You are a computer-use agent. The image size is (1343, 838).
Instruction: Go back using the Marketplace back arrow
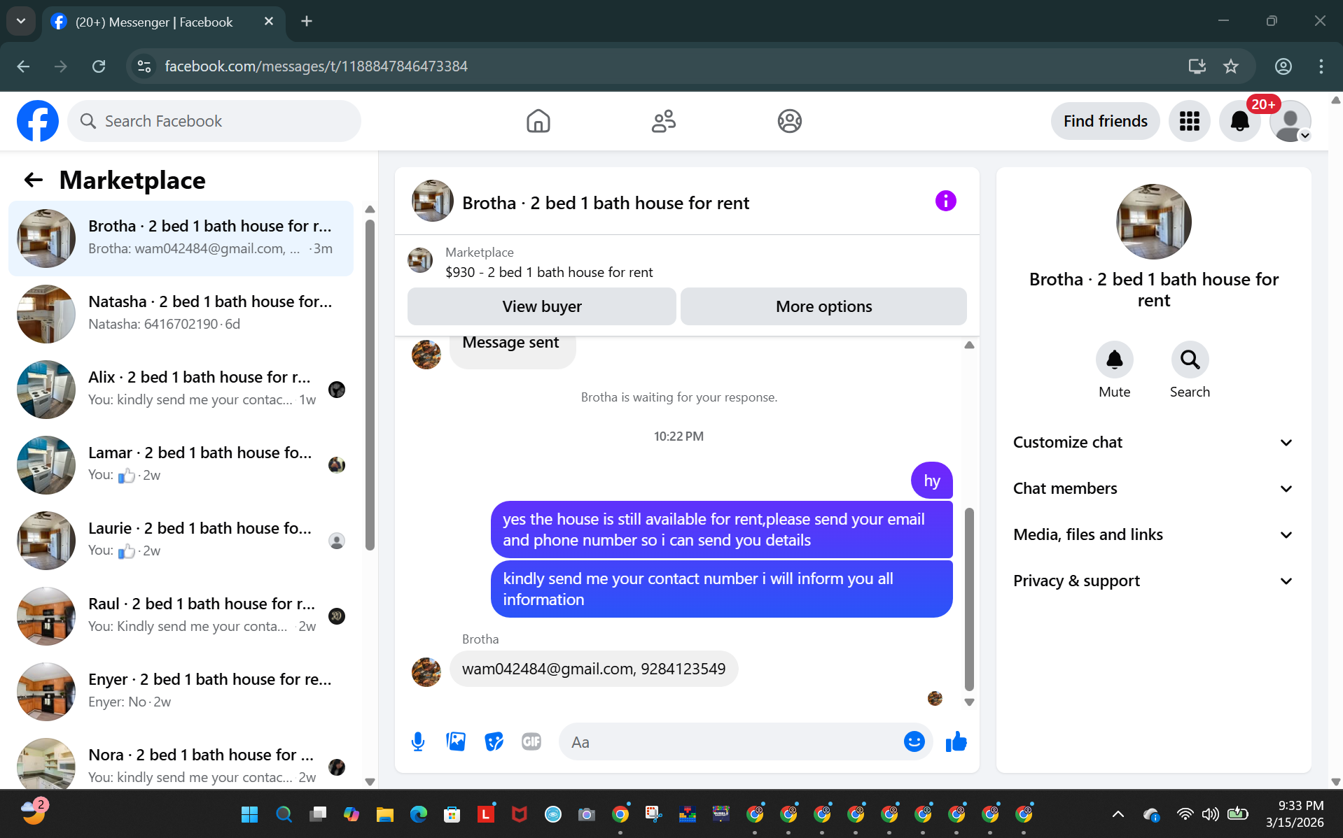(34, 180)
